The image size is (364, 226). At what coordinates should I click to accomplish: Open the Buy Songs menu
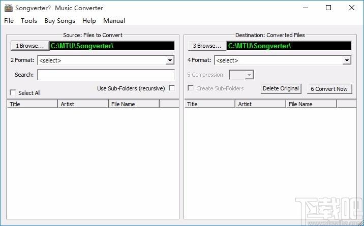59,21
